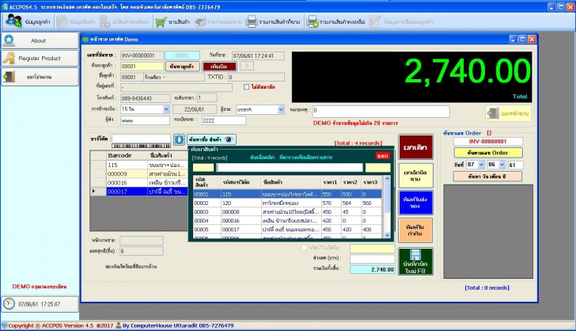This screenshot has height=331, width=576.
Task: Click the barcode input field
Action: pyautogui.click(x=141, y=139)
